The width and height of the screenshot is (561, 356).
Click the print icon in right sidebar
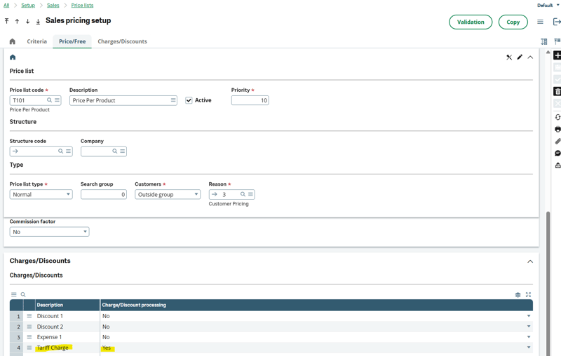click(557, 130)
